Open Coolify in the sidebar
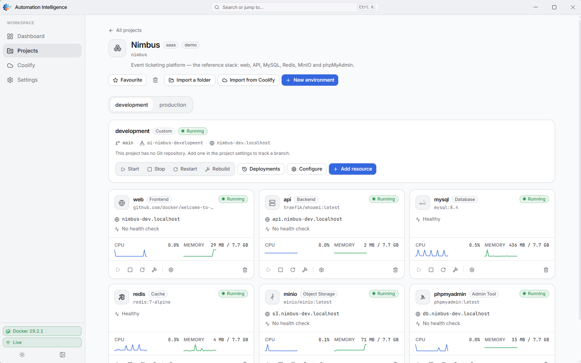 tap(42, 65)
